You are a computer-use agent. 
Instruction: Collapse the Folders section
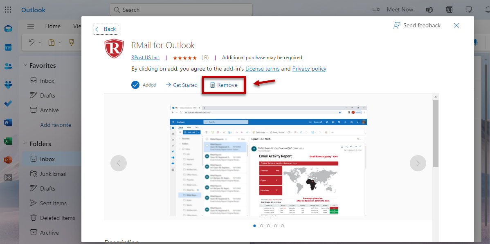25,144
